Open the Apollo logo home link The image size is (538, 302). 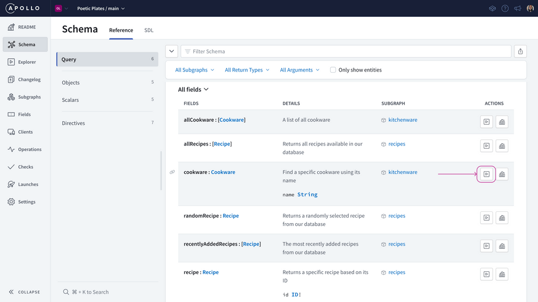pyautogui.click(x=22, y=8)
